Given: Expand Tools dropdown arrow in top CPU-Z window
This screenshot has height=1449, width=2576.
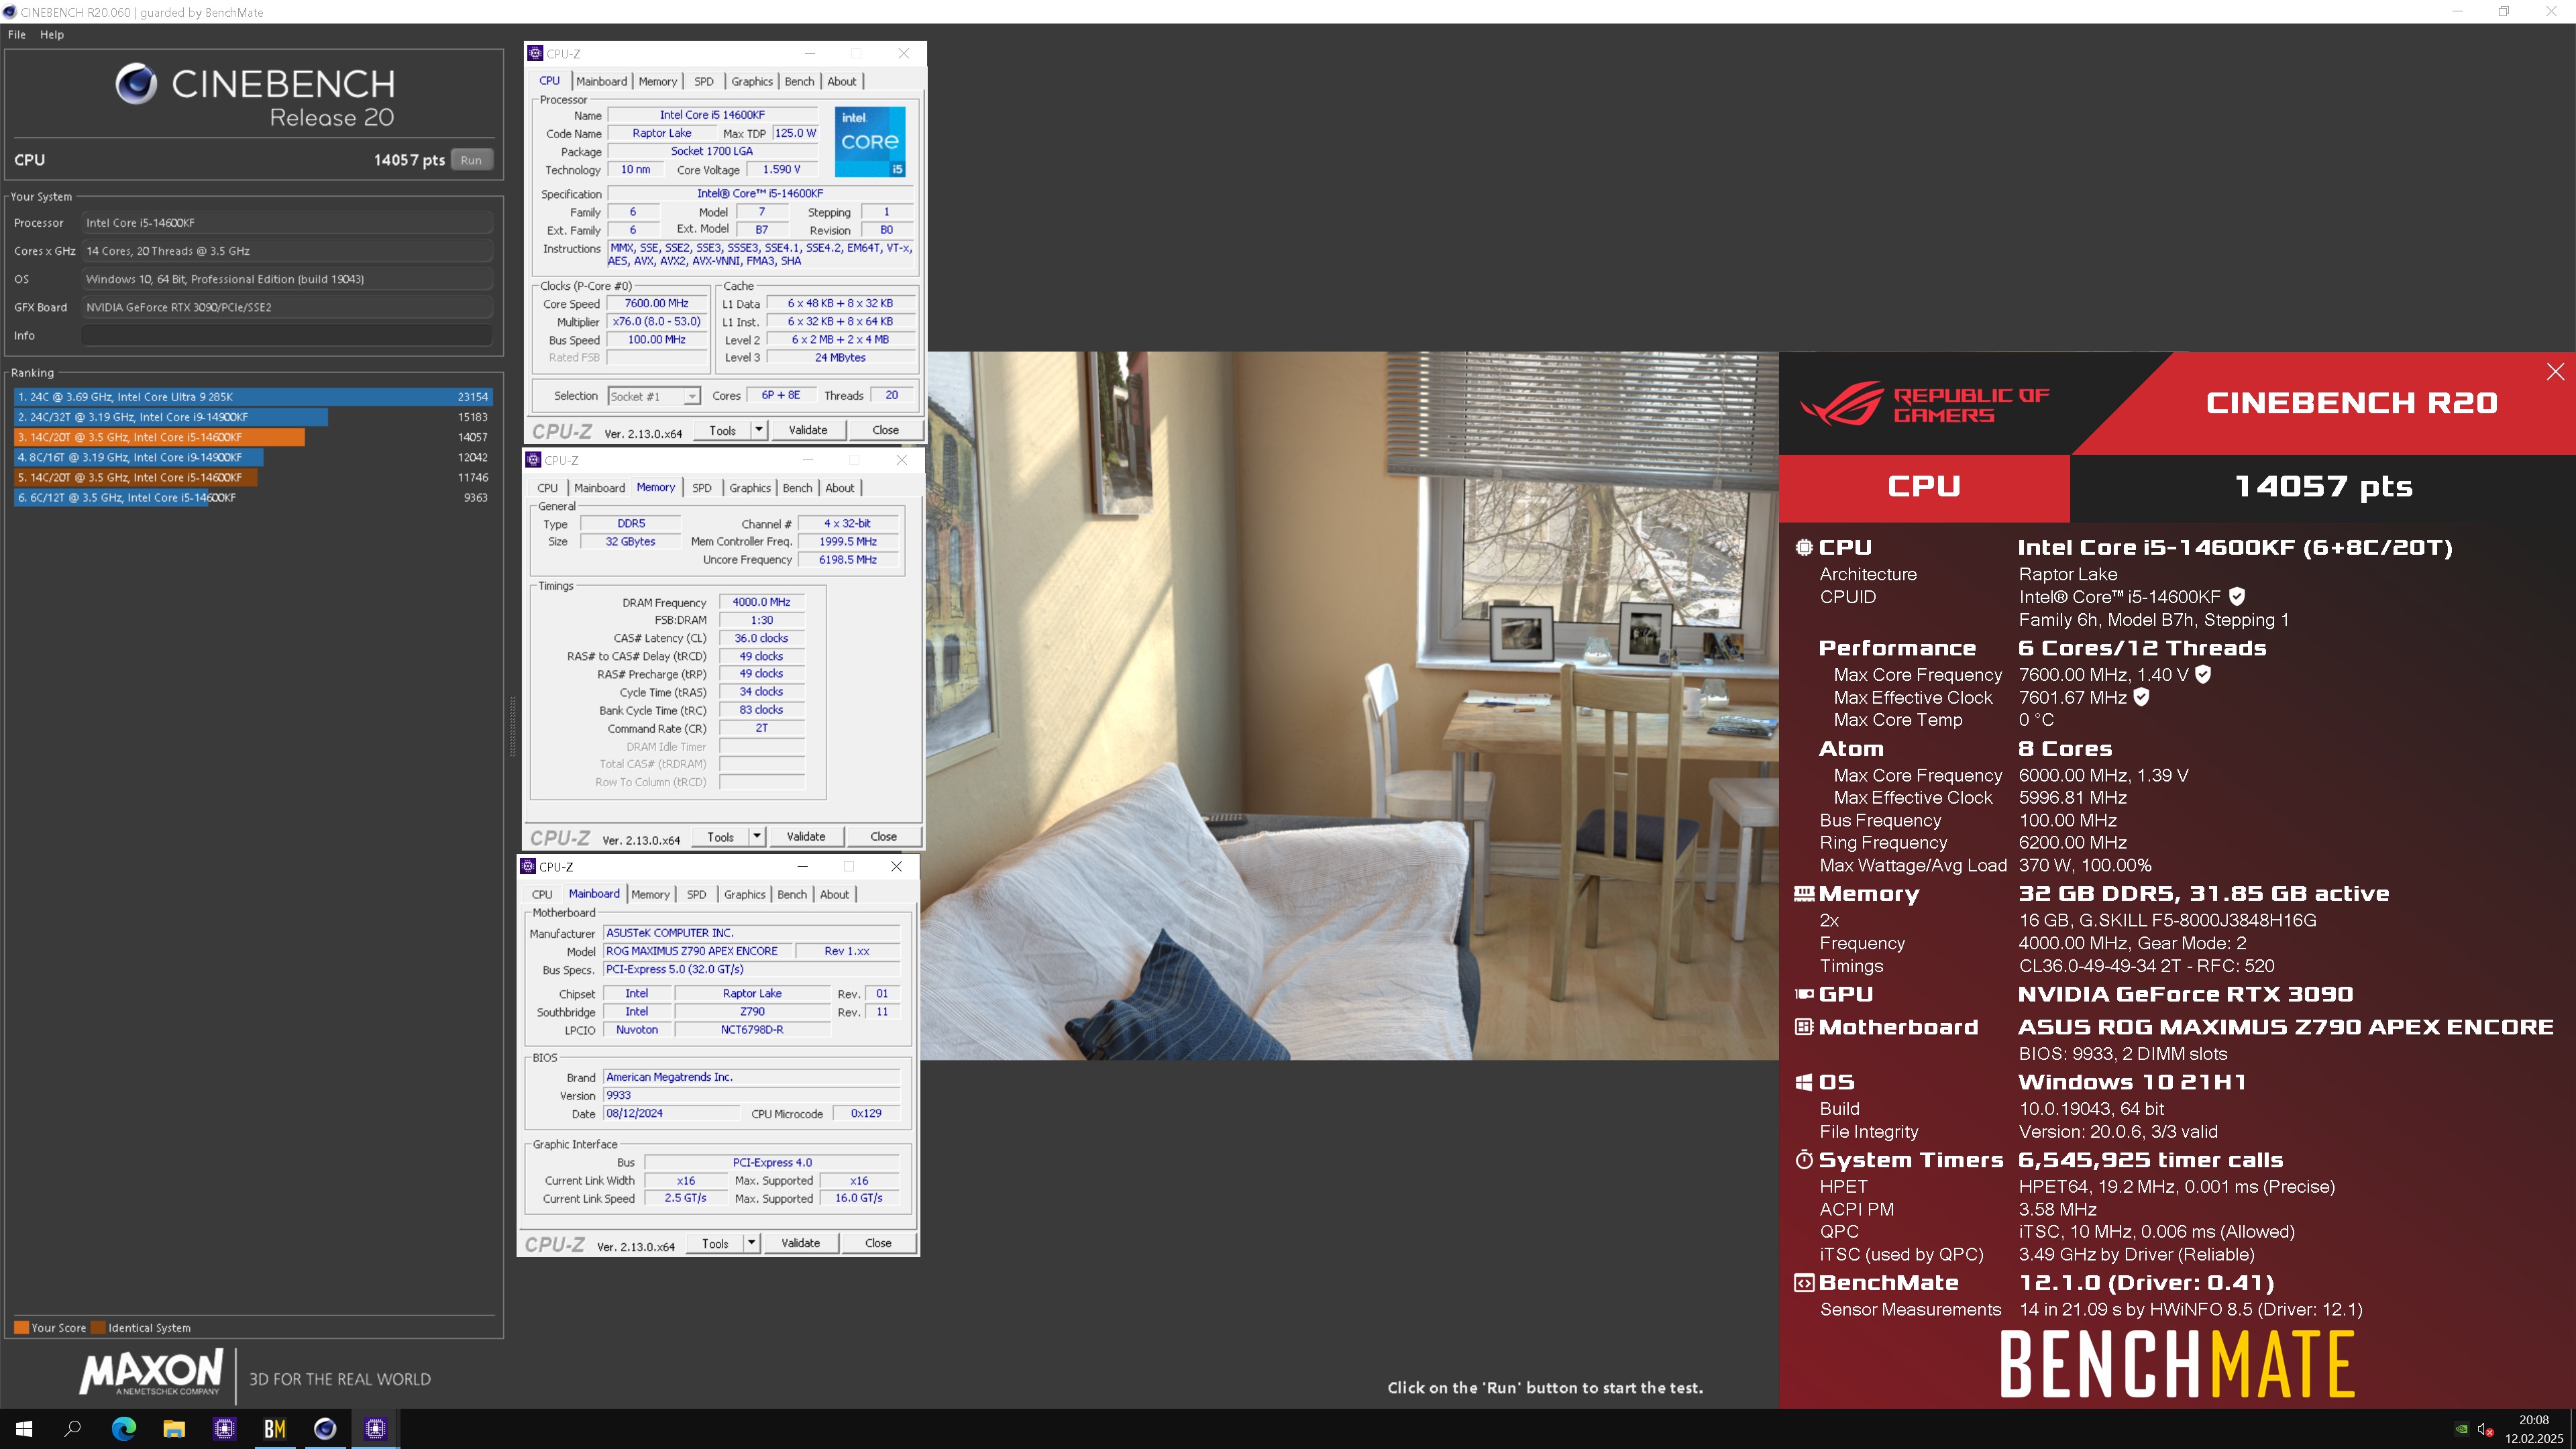Looking at the screenshot, I should (759, 430).
